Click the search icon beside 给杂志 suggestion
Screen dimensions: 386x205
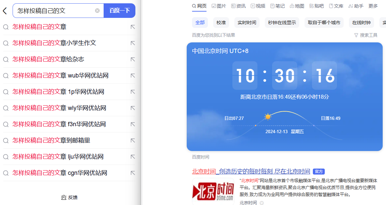[6, 59]
